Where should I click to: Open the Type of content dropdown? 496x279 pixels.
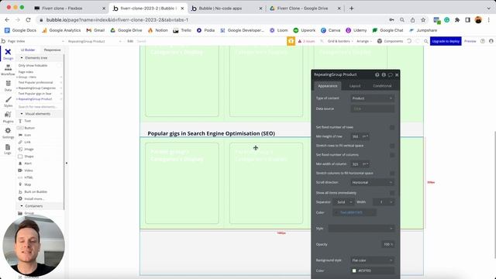(x=372, y=98)
